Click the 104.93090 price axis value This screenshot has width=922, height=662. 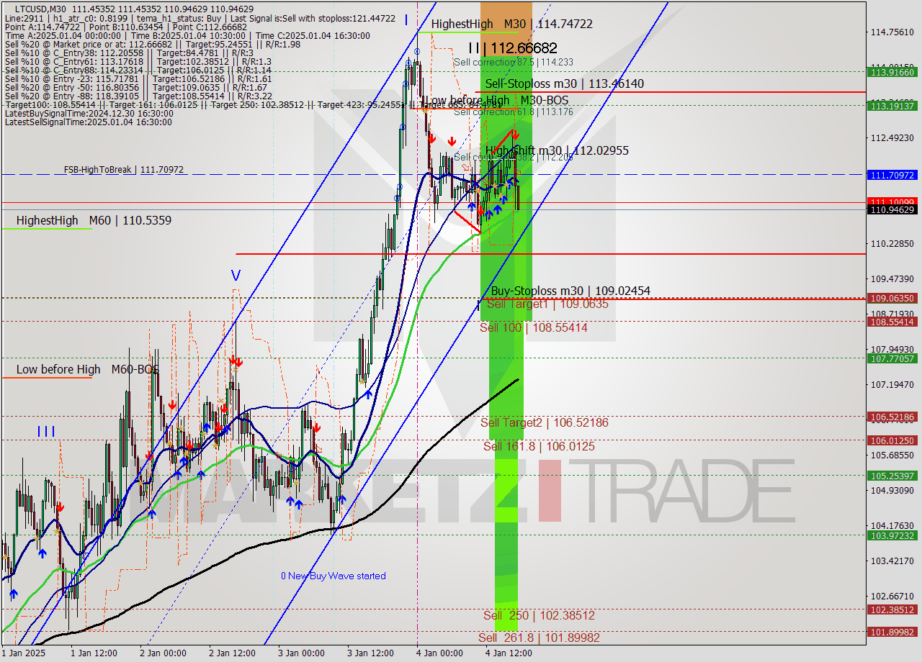(x=892, y=490)
